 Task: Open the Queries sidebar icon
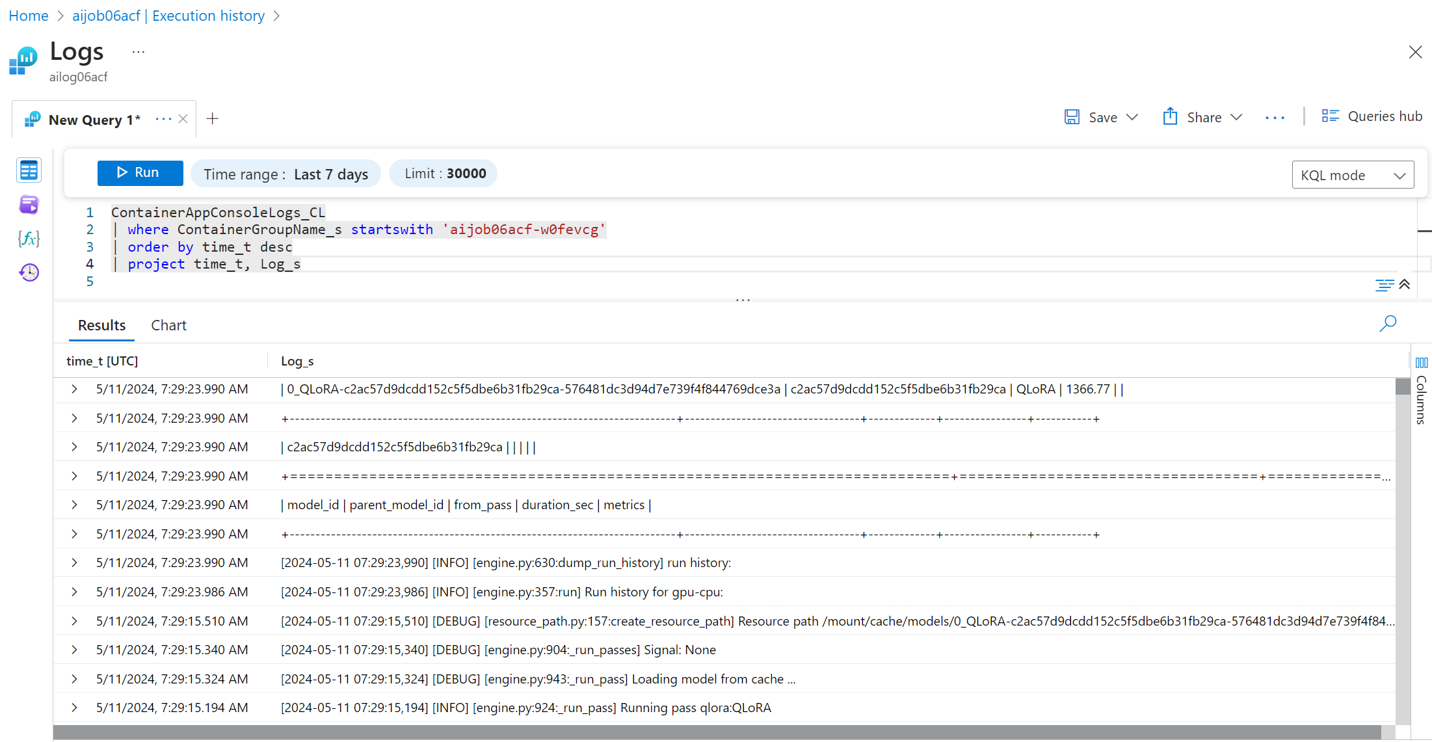coord(29,205)
